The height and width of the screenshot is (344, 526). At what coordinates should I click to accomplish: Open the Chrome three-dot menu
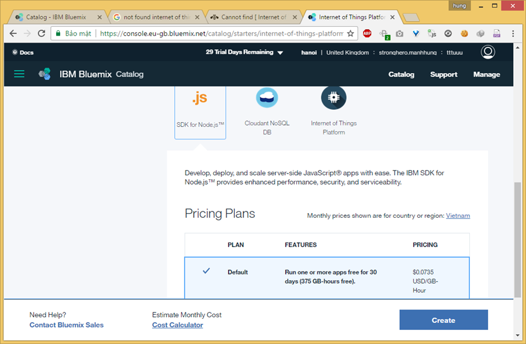511,34
